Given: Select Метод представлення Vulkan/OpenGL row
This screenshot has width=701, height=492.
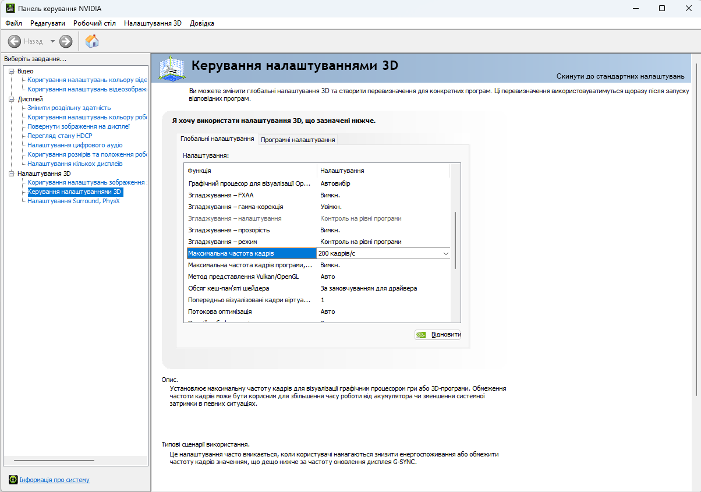Looking at the screenshot, I should pyautogui.click(x=318, y=277).
